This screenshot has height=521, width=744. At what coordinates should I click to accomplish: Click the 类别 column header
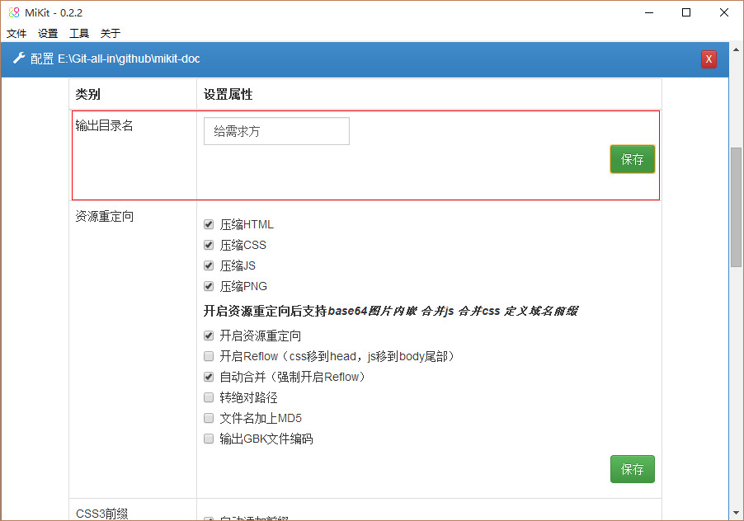[x=87, y=94]
